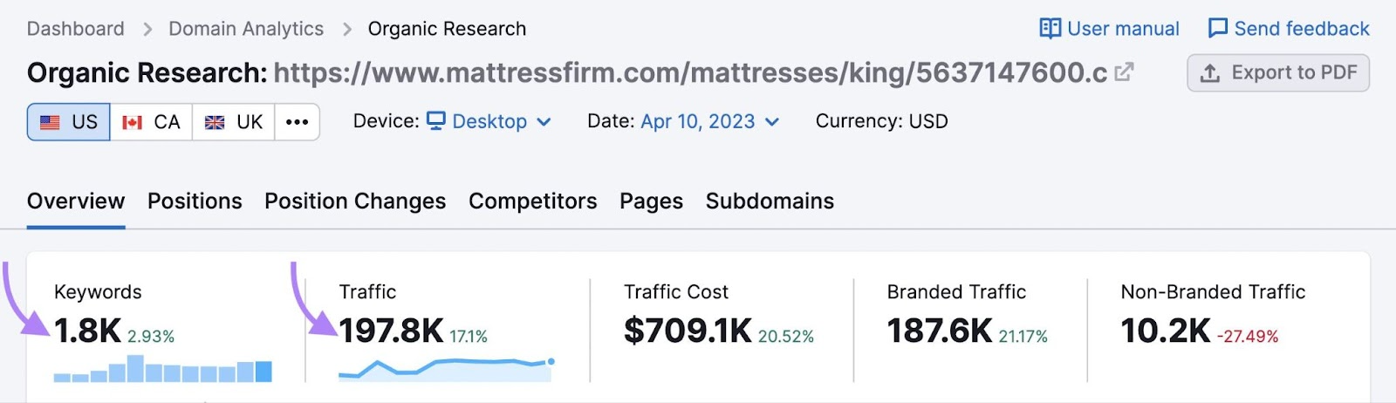Image resolution: width=1396 pixels, height=403 pixels.
Task: Click the Keywords value 1.8K
Action: 87,331
